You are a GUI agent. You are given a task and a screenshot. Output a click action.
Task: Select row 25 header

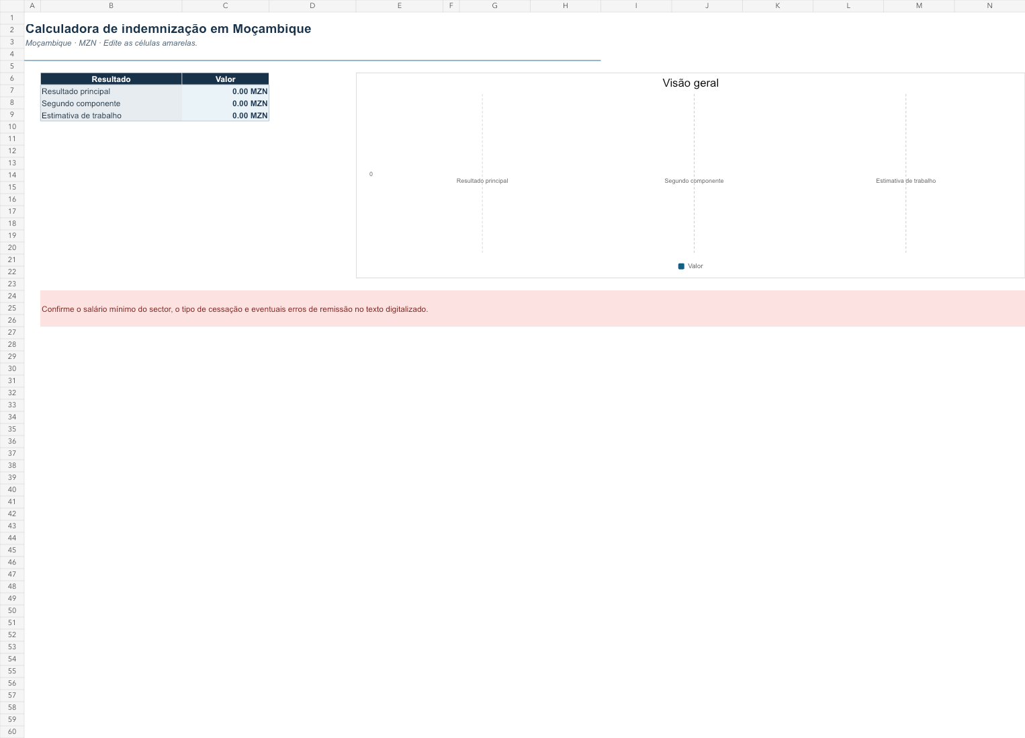pos(12,309)
